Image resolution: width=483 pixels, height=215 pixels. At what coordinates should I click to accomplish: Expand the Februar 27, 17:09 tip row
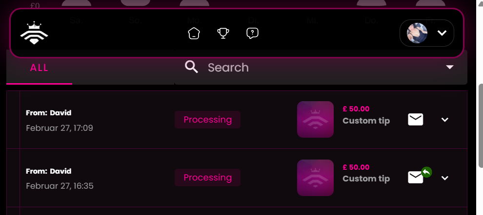(444, 120)
